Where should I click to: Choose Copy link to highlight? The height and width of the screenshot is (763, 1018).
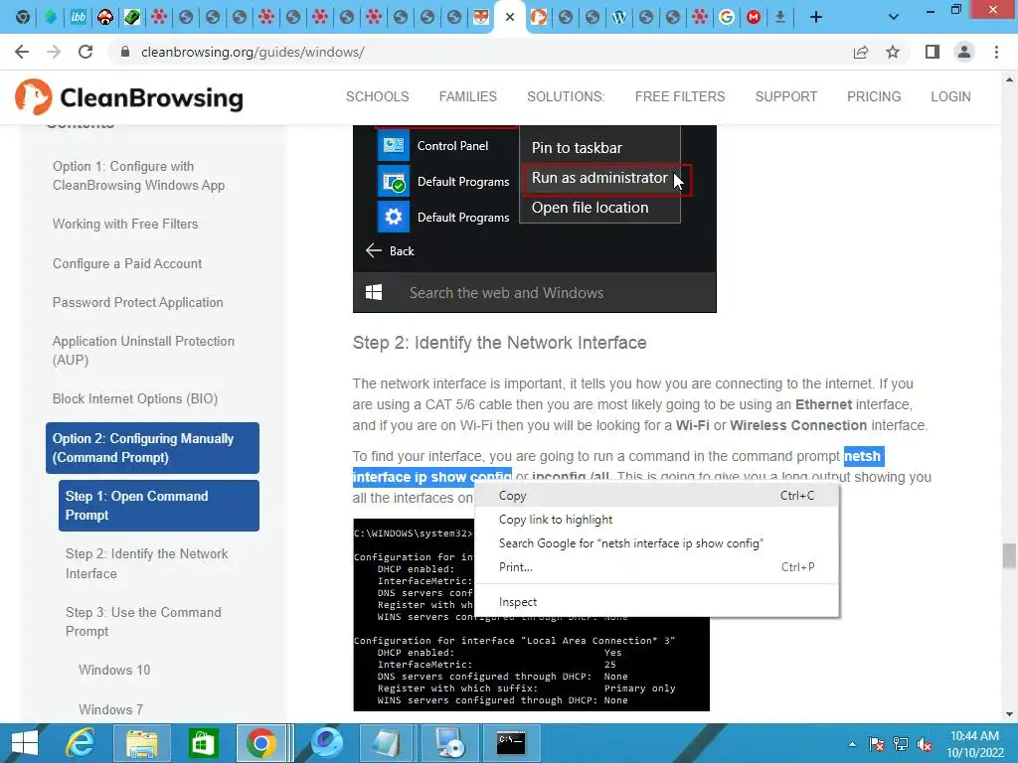[x=657, y=520]
